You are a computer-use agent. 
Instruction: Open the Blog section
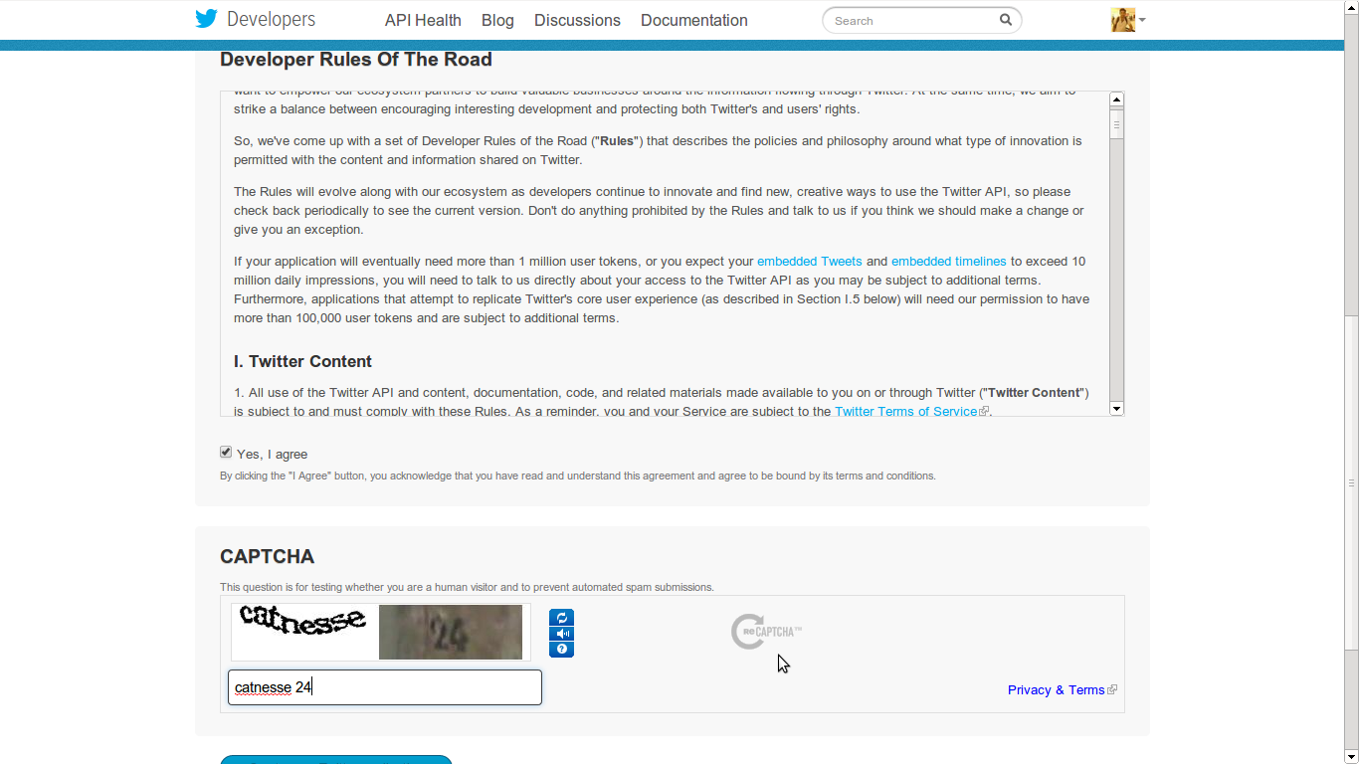[497, 20]
